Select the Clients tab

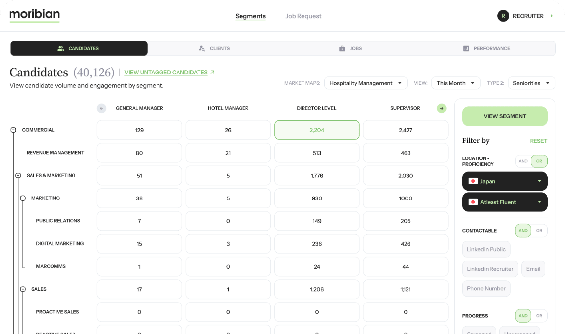214,48
